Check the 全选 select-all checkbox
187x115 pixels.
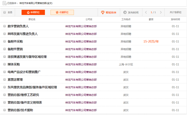tap(5, 12)
